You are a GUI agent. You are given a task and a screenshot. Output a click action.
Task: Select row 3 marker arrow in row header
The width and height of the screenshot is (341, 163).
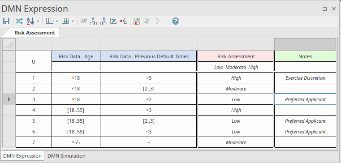9,99
